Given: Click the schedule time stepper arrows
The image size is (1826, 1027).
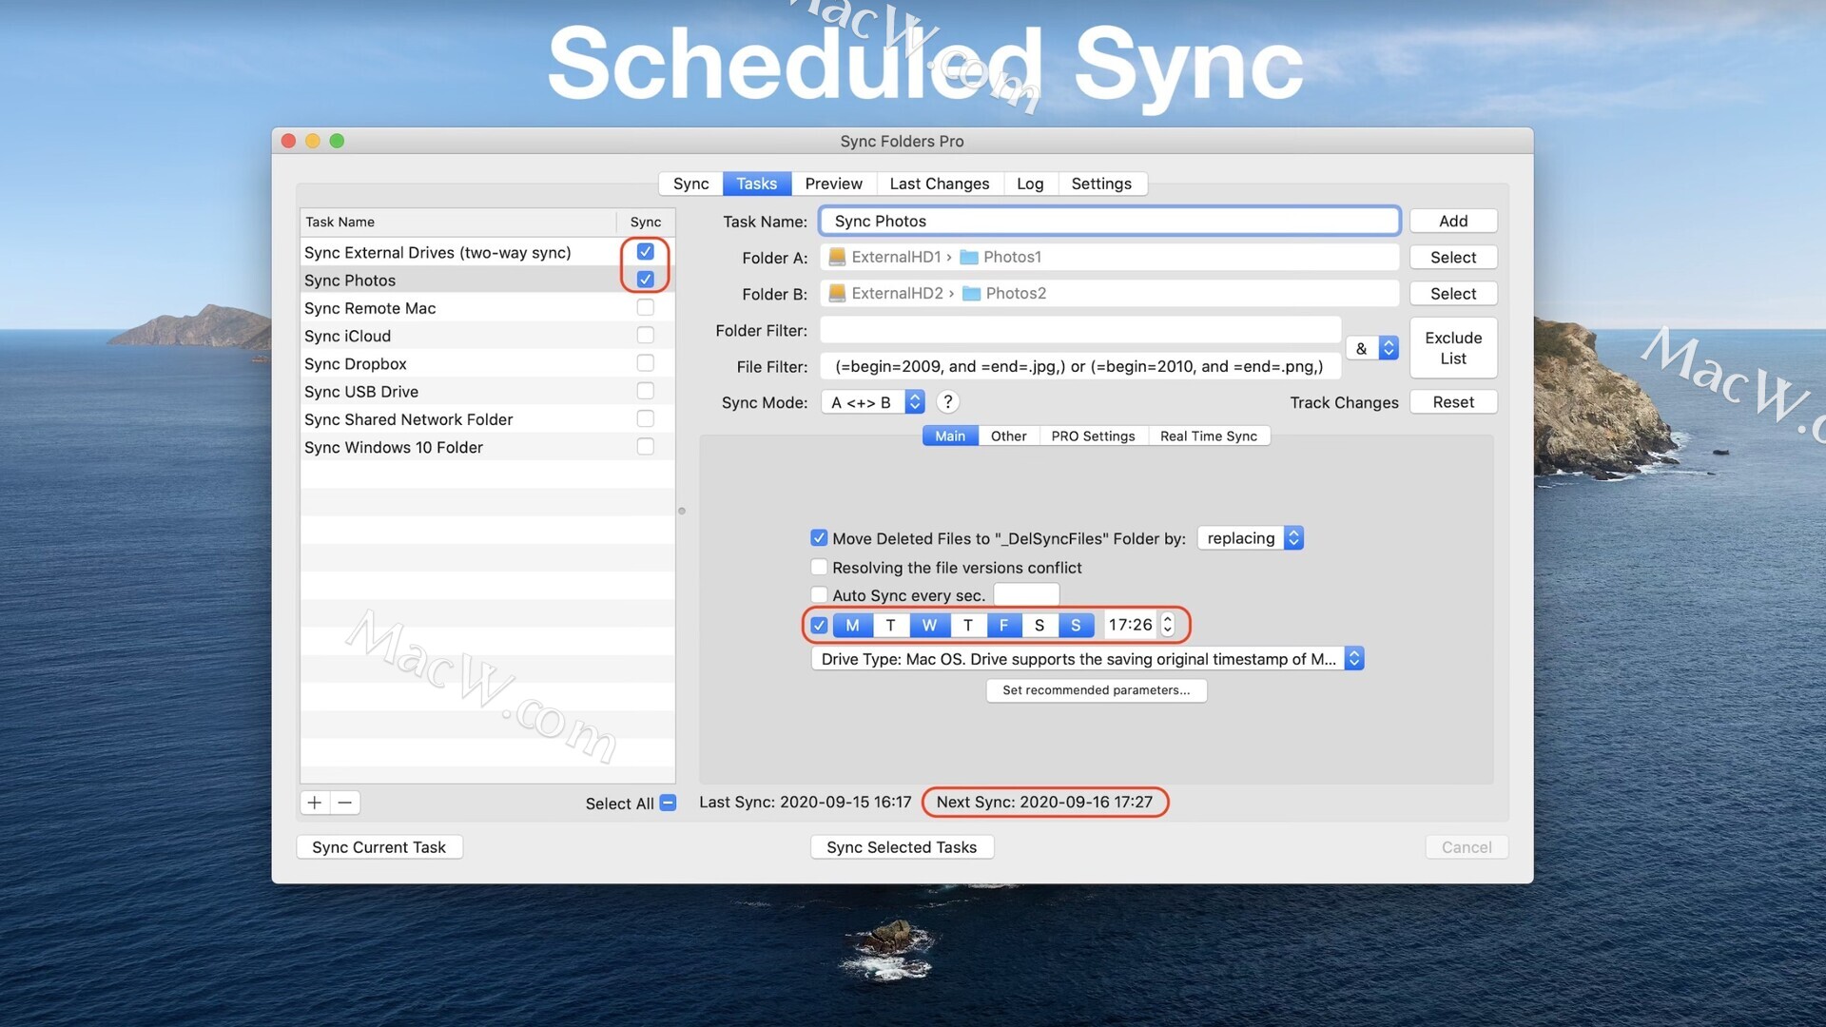Looking at the screenshot, I should (x=1168, y=625).
